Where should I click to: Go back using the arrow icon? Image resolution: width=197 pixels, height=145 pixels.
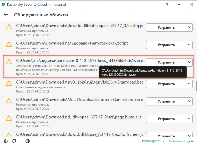coord(6,14)
